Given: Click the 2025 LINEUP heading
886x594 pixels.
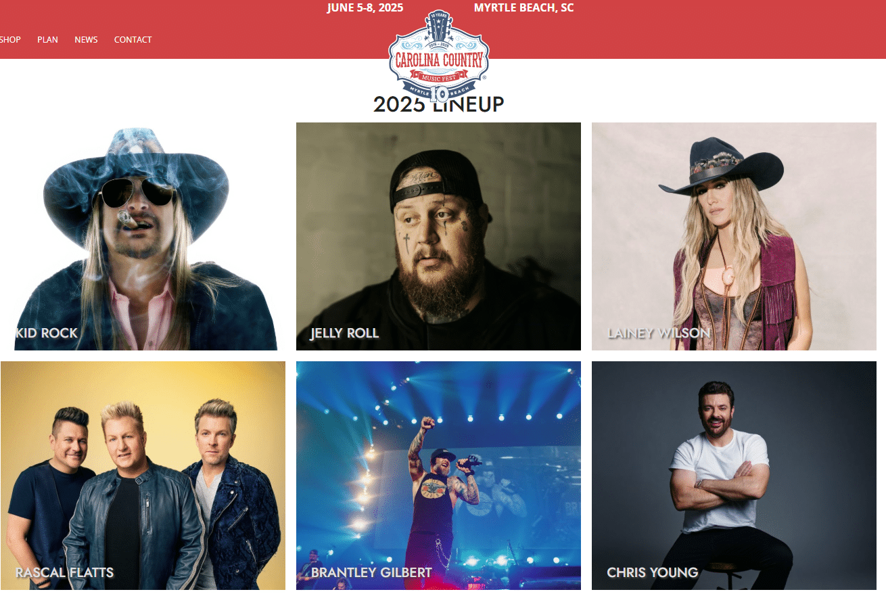Looking at the screenshot, I should click(439, 105).
